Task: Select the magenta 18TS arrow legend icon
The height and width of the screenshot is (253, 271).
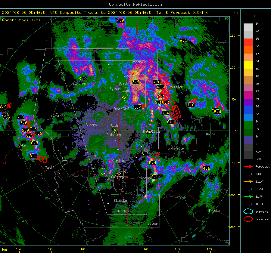Action: (248, 204)
